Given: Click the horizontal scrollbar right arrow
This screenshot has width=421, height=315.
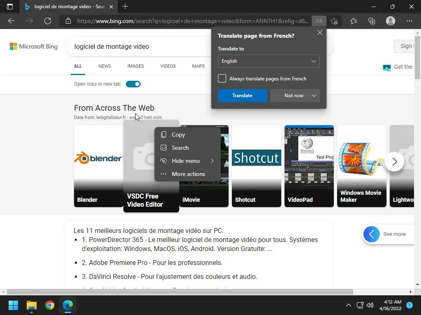Looking at the screenshot, I should [x=411, y=292].
